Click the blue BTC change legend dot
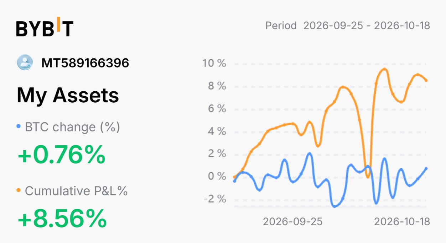The width and height of the screenshot is (446, 243). (19, 126)
